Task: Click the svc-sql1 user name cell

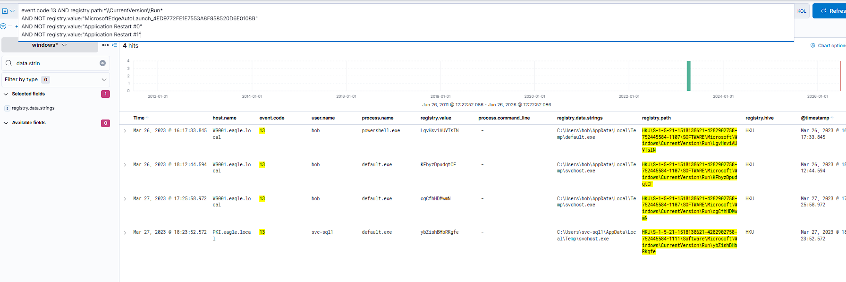Action: [x=322, y=232]
